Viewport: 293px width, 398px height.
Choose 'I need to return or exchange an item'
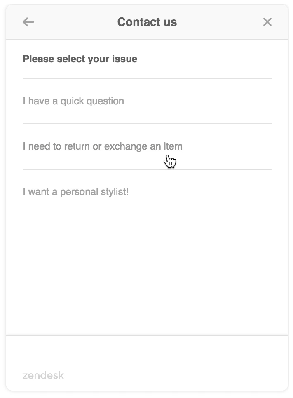pyautogui.click(x=103, y=146)
